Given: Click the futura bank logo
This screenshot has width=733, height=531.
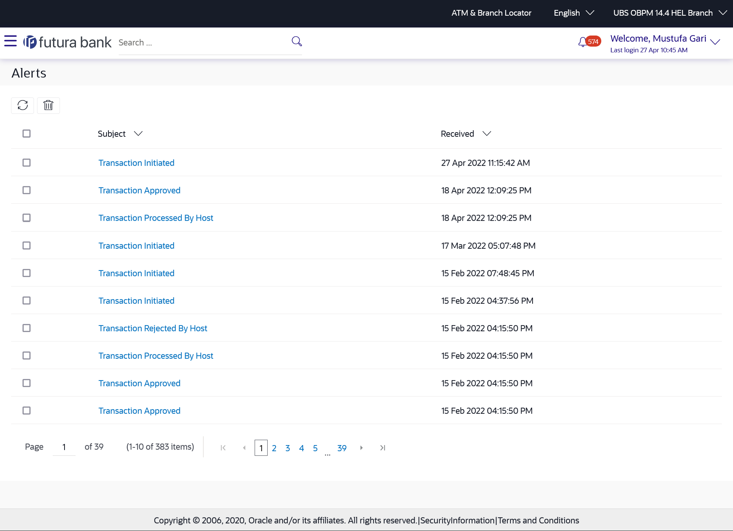Looking at the screenshot, I should point(68,42).
